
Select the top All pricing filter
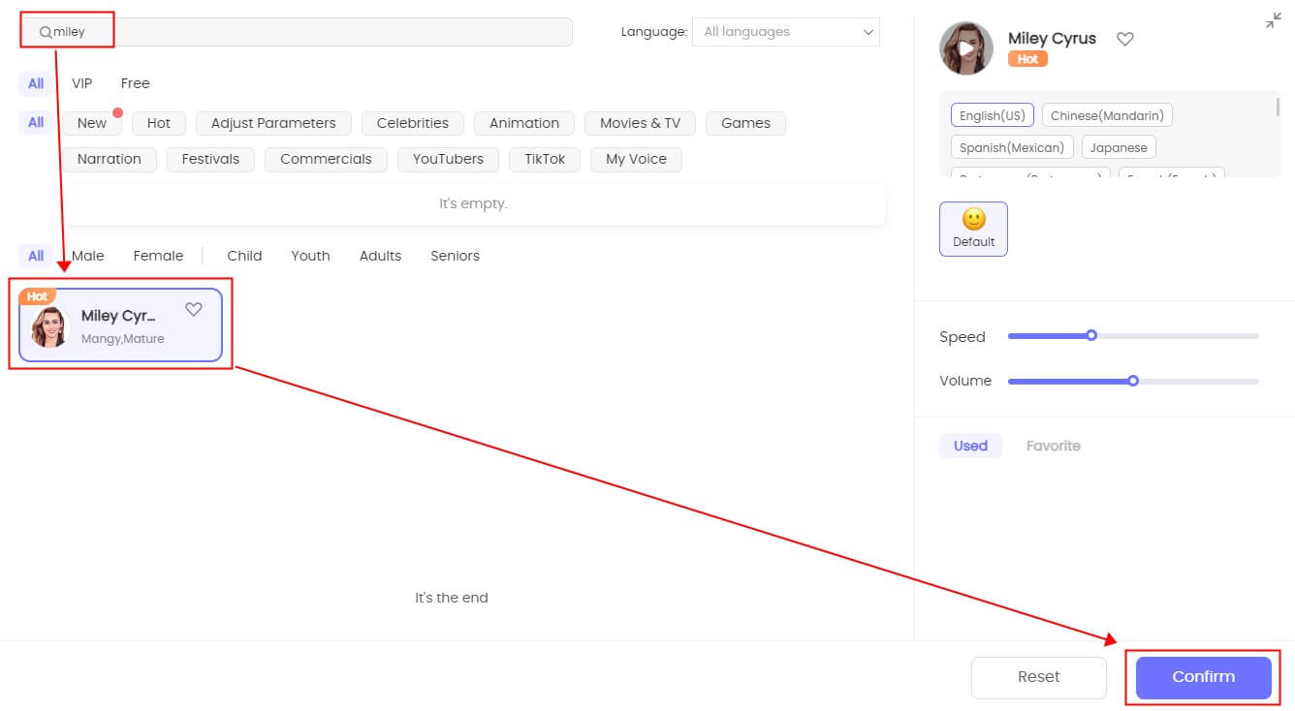[x=36, y=83]
